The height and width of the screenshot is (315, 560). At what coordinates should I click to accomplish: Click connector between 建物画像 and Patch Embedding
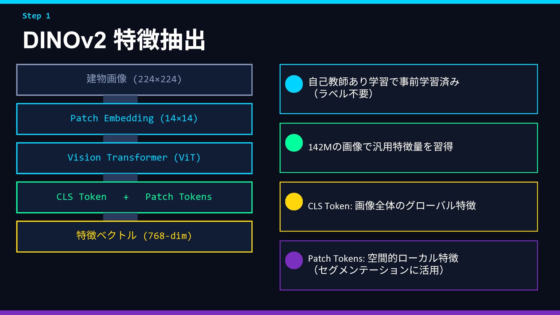click(120, 99)
